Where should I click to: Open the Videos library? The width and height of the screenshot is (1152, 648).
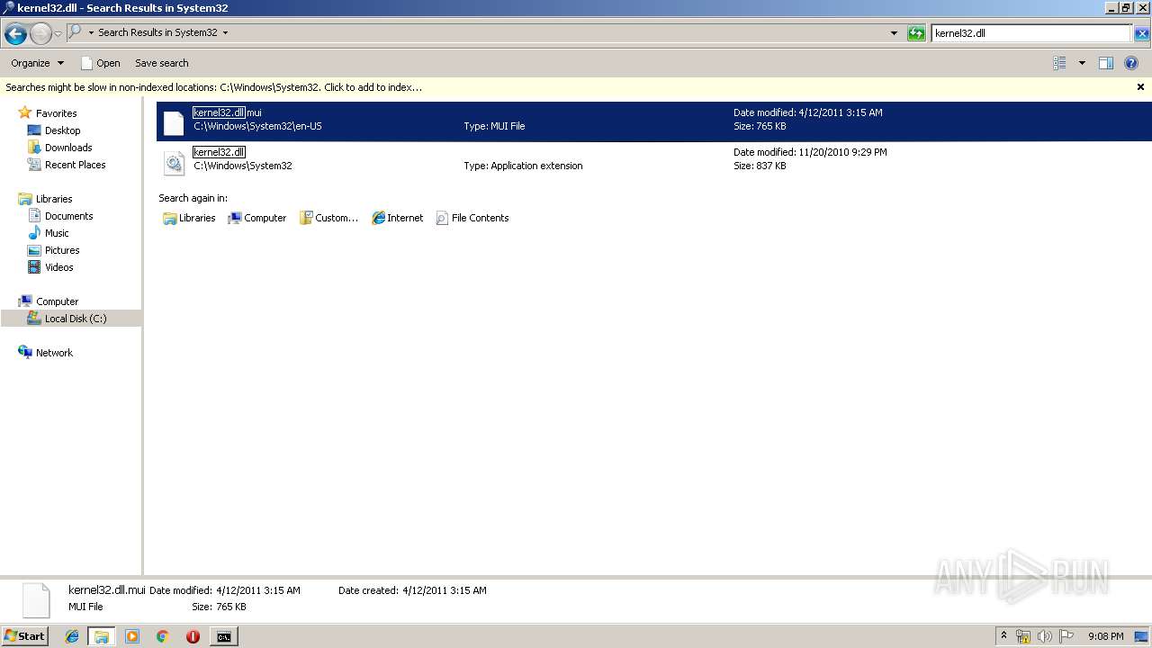pos(58,267)
